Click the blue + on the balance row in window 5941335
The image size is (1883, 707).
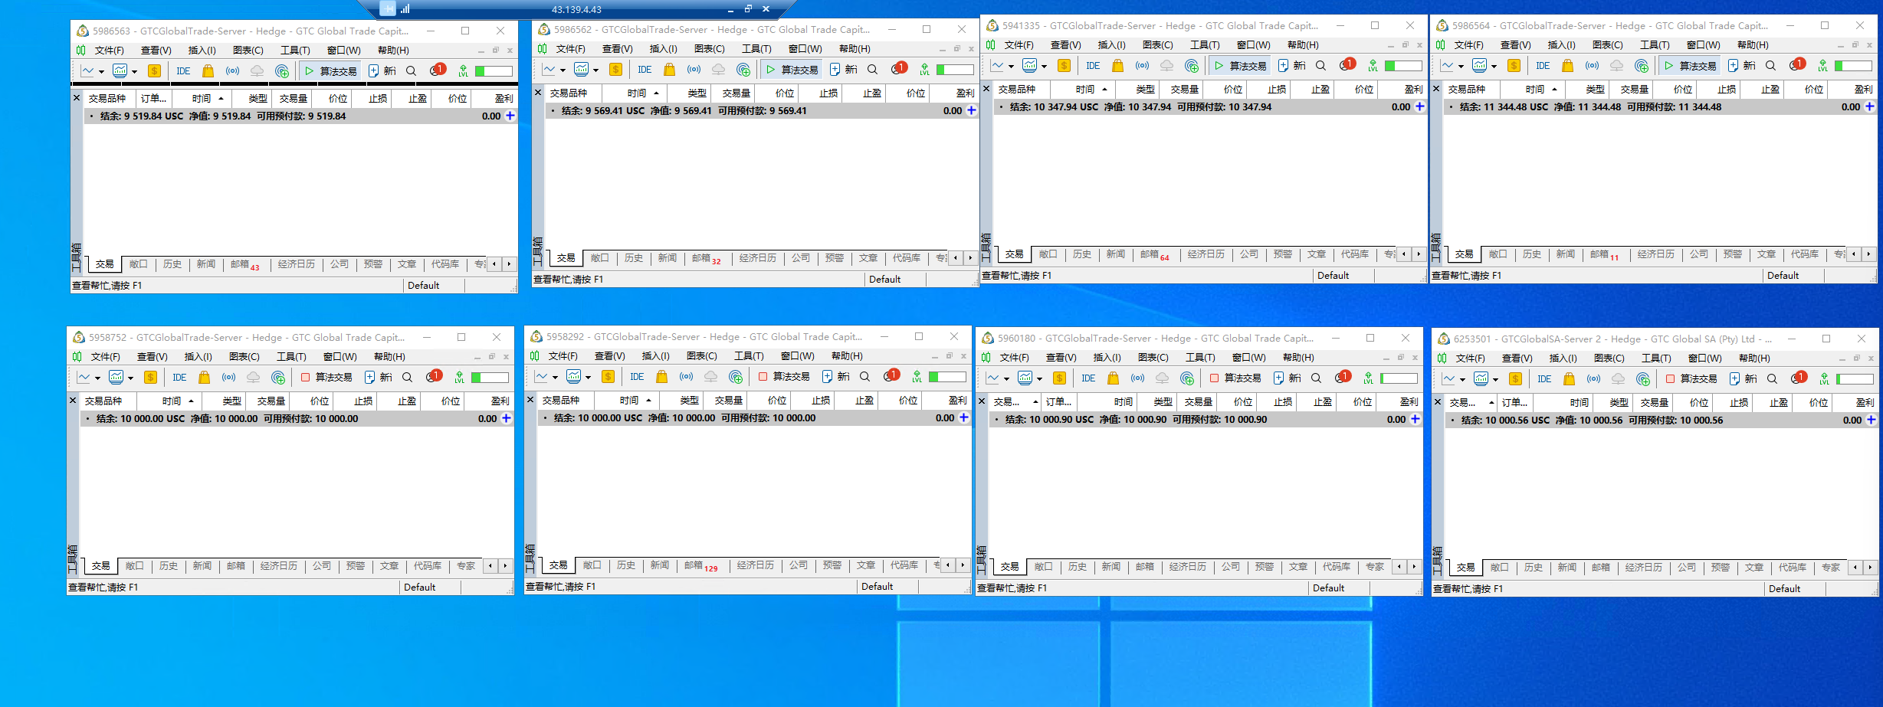(x=1420, y=107)
